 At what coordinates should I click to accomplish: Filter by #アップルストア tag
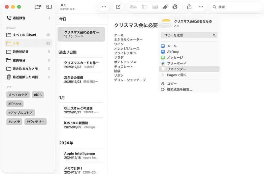(x=20, y=113)
